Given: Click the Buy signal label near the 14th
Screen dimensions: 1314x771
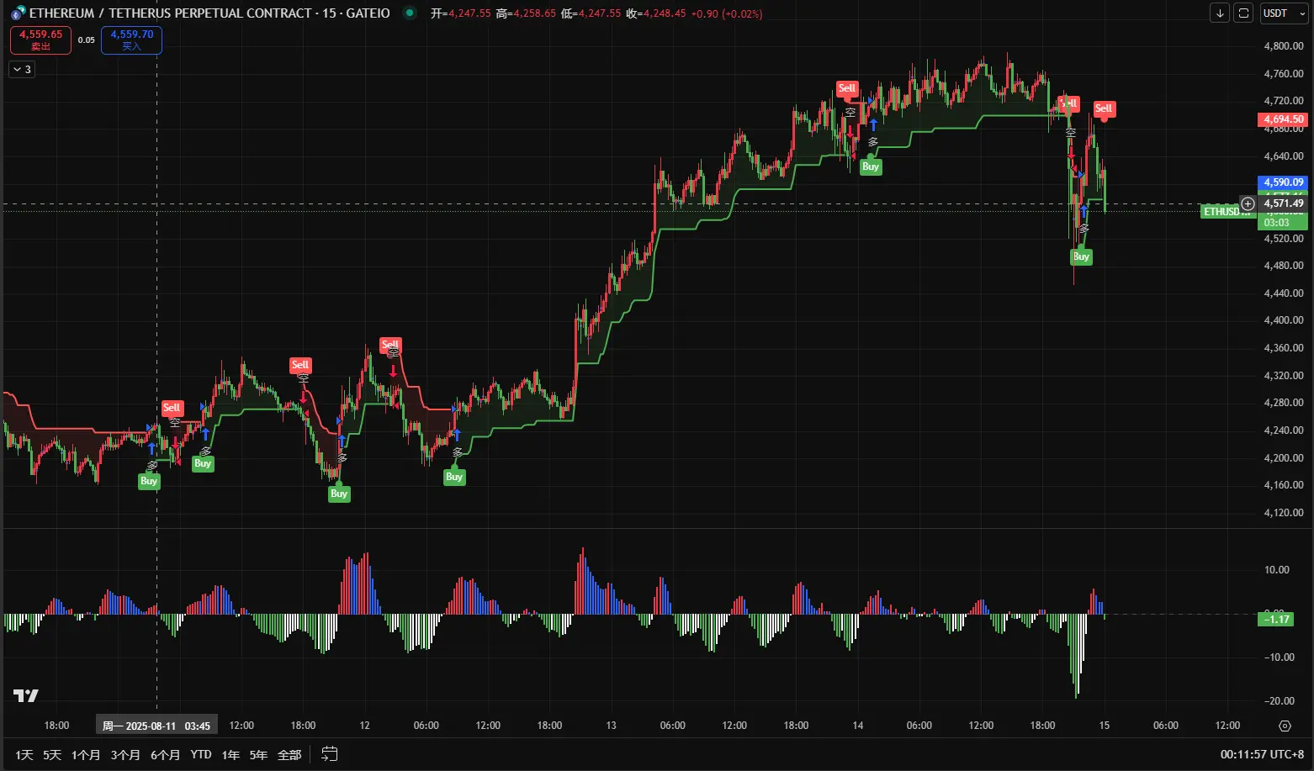Looking at the screenshot, I should 871,166.
